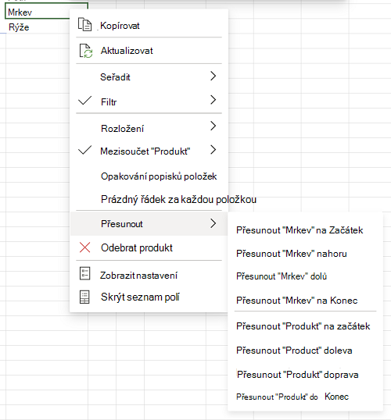This screenshot has width=391, height=420.
Task: Choose Přesunout "Produkt" na začátek
Action: [x=303, y=326]
